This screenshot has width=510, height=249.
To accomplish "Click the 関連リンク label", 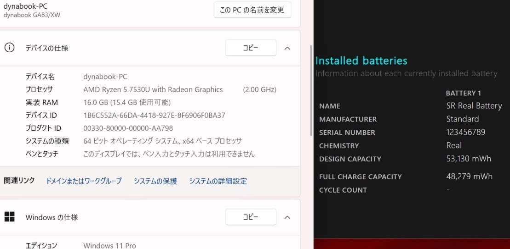I will tap(19, 181).
